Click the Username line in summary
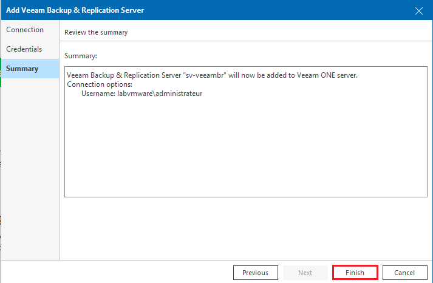This screenshot has height=283, width=433. 141,94
